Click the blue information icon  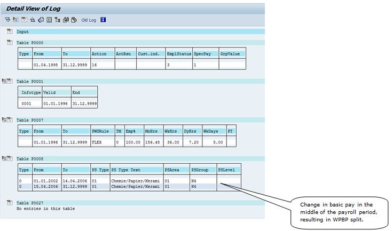point(103,20)
